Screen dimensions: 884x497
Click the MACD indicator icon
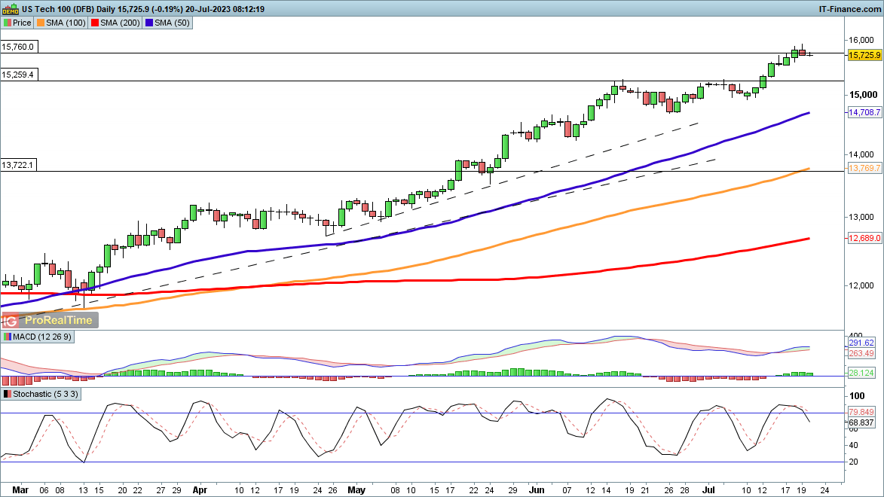coord(8,337)
